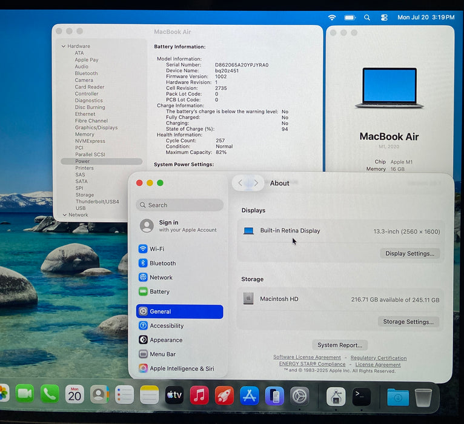Select NVMExpress in System Report sidebar

coord(90,141)
